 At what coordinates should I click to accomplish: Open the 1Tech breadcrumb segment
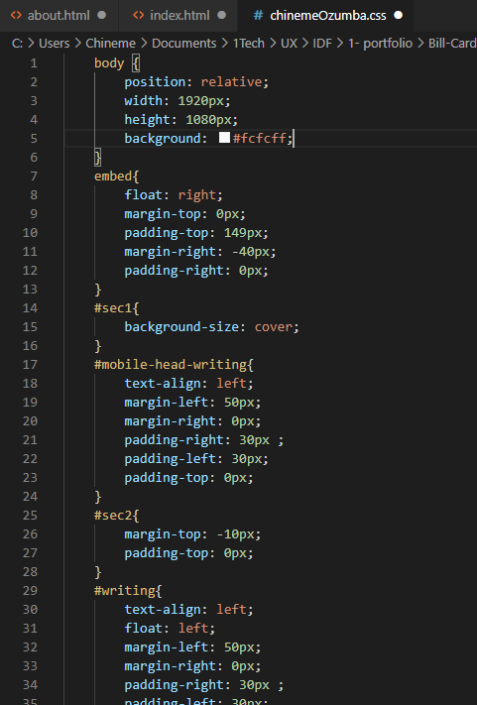(249, 44)
